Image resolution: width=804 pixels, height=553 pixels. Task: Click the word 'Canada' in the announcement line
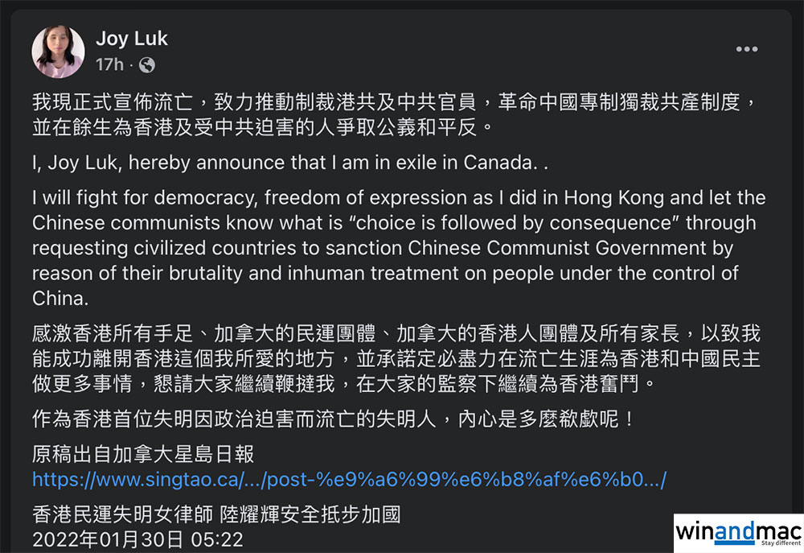[x=498, y=162]
